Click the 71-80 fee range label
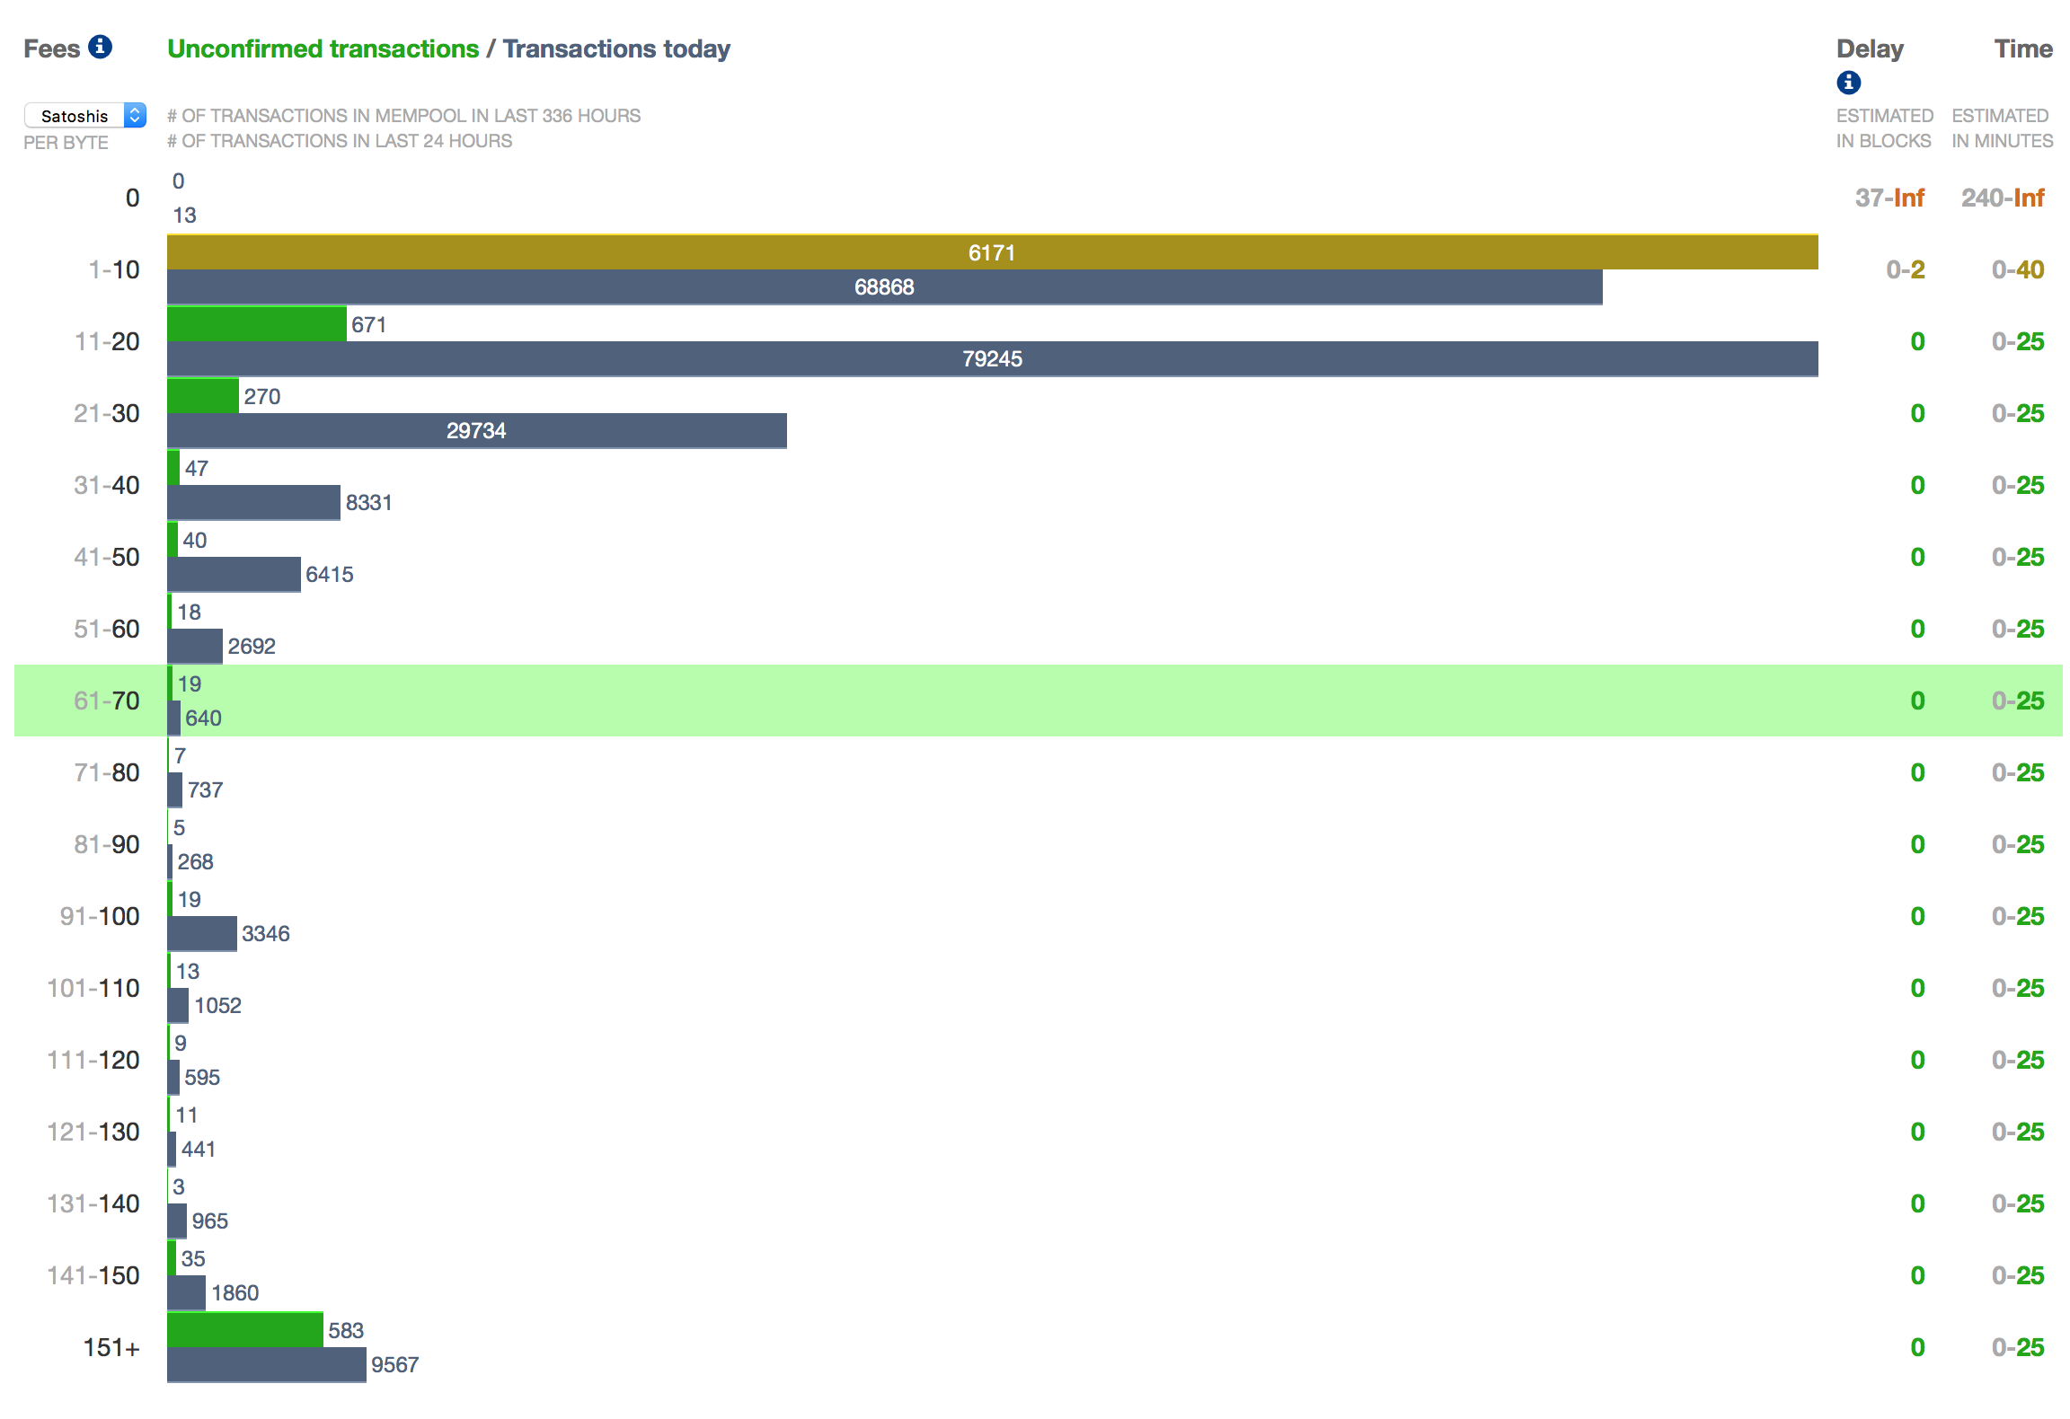 pyautogui.click(x=107, y=772)
